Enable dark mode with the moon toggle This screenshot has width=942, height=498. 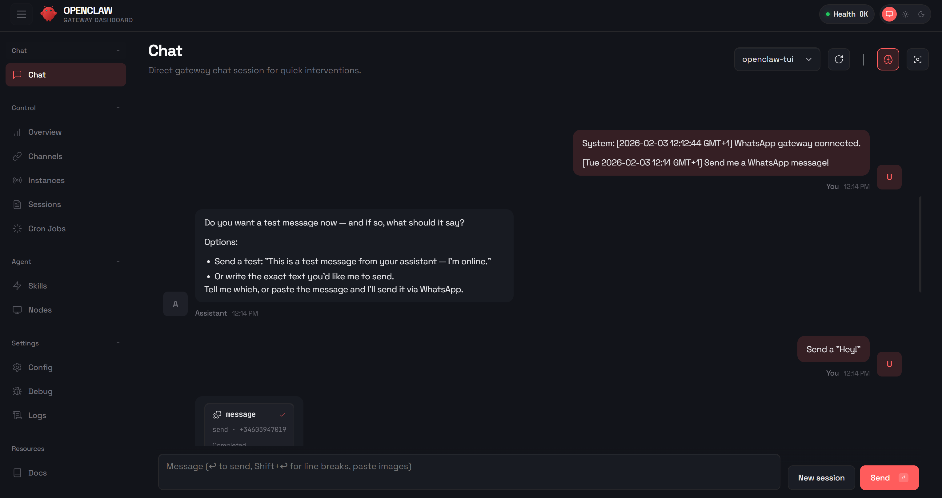[922, 14]
